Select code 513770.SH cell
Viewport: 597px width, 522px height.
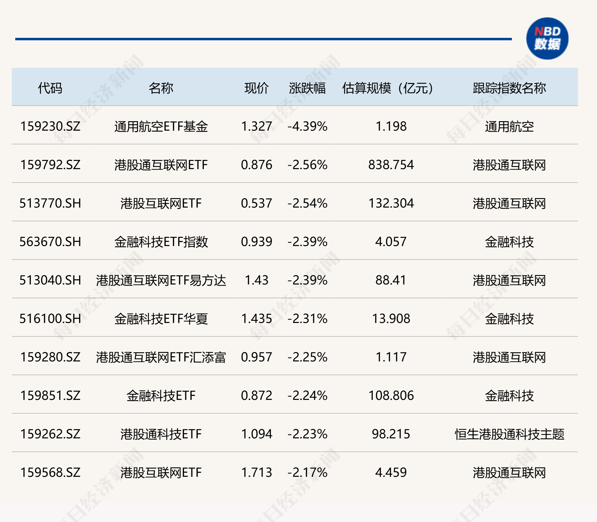click(50, 203)
